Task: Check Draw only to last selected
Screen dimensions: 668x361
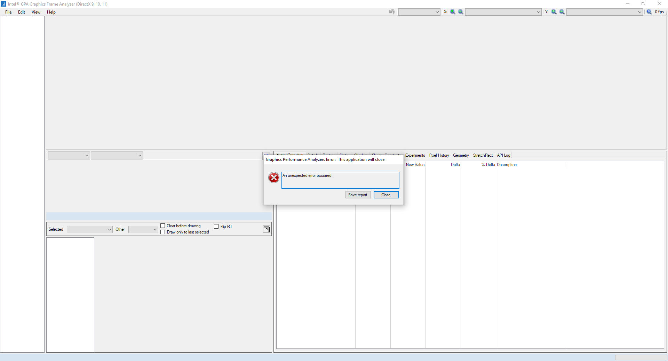Action: pyautogui.click(x=162, y=232)
